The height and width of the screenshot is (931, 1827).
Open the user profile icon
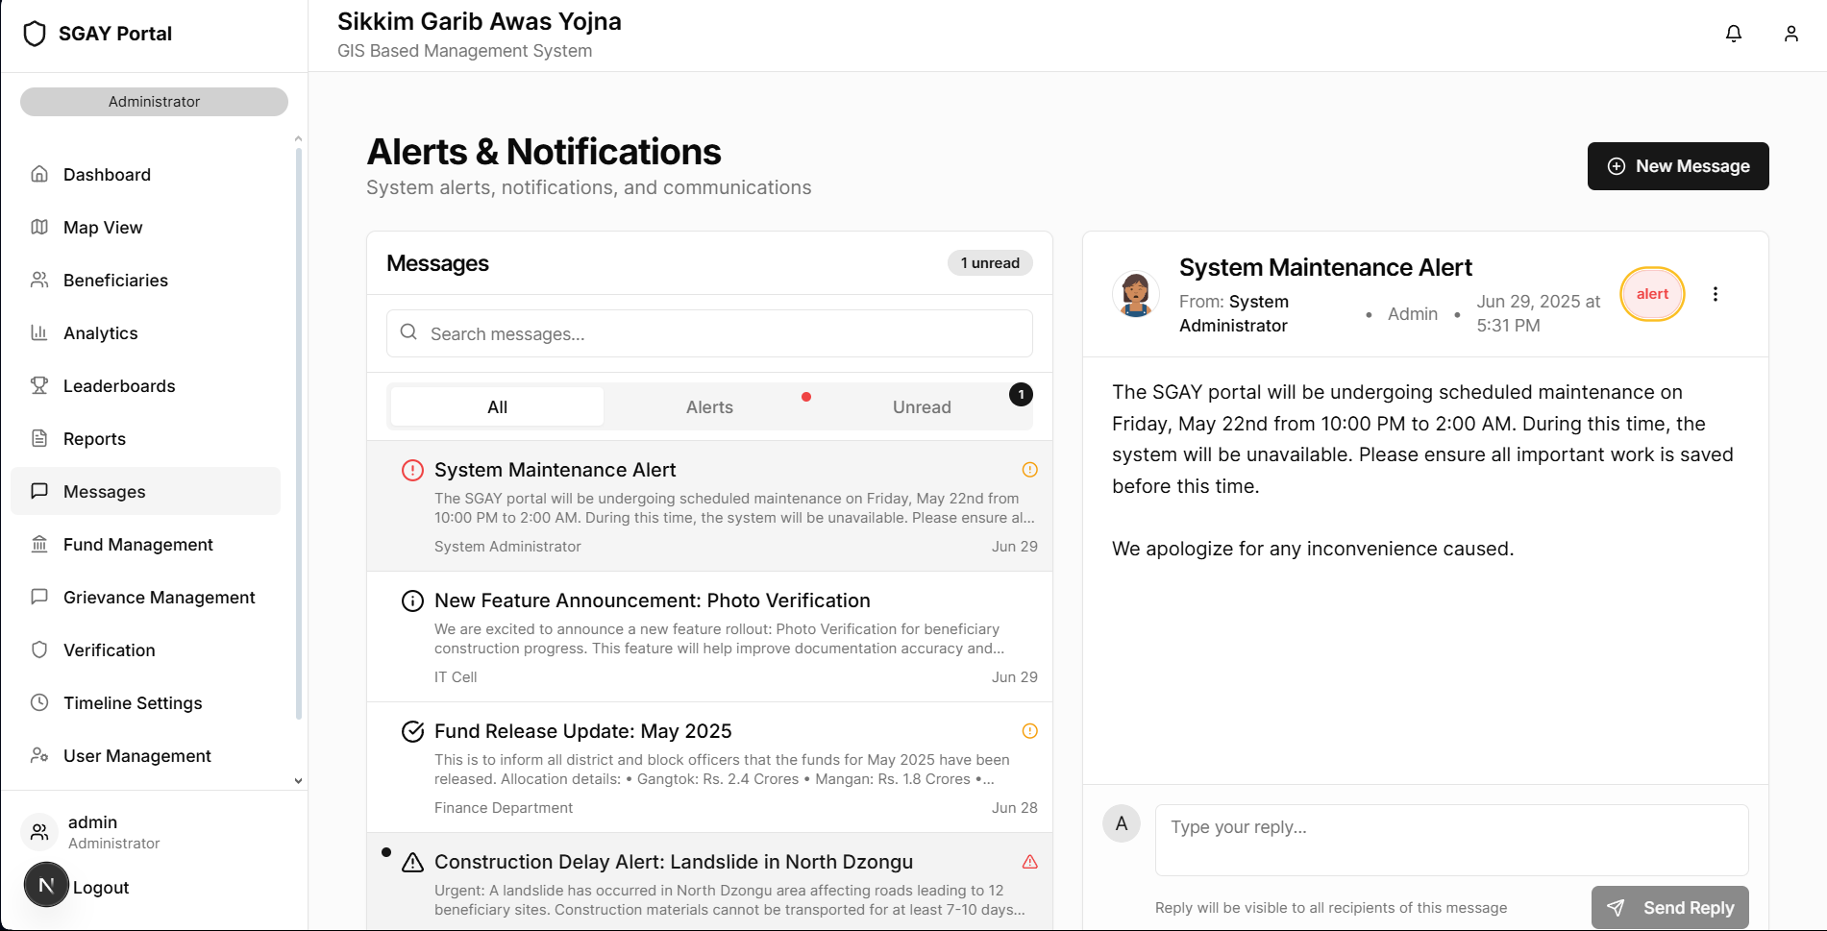coord(1790,34)
